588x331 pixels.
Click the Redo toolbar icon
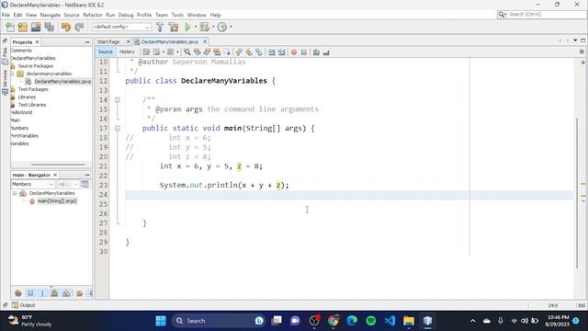click(x=79, y=27)
